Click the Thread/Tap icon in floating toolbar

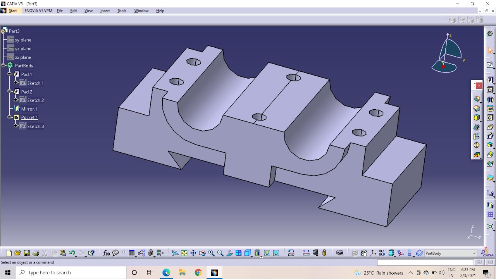pyautogui.click(x=477, y=145)
